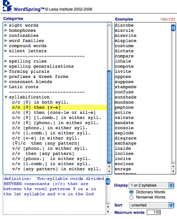The height and width of the screenshot is (219, 177).
Task: Select the example word 'peptone'
Action: click(124, 107)
